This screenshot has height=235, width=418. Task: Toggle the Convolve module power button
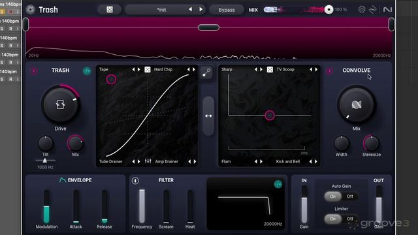pyautogui.click(x=329, y=71)
